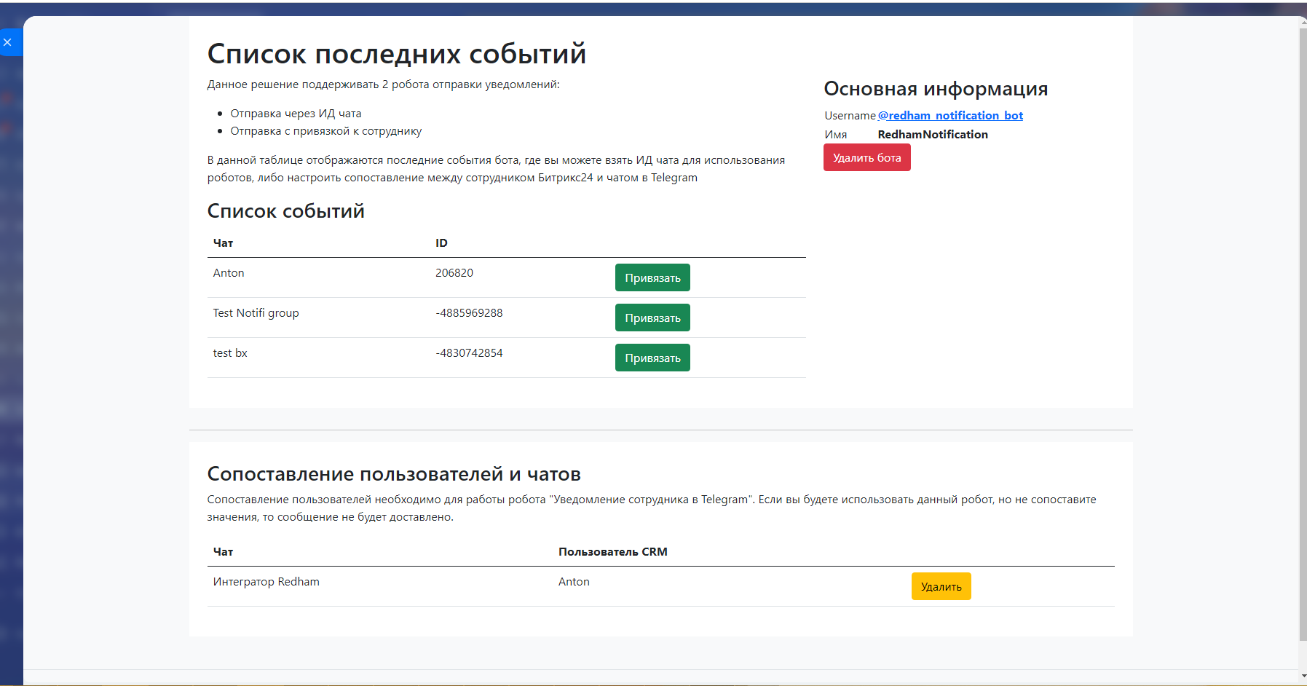The width and height of the screenshot is (1307, 686).
Task: Remove the Интегратор Redham mapping via Удалить
Action: [941, 586]
